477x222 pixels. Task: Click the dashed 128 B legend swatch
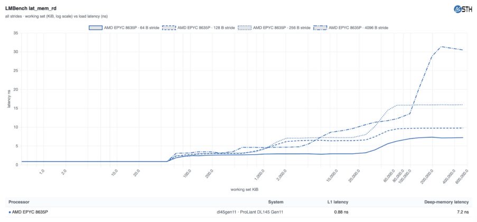(169, 27)
